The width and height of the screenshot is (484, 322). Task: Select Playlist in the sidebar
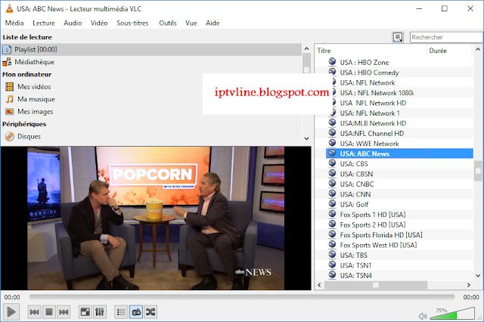151,50
